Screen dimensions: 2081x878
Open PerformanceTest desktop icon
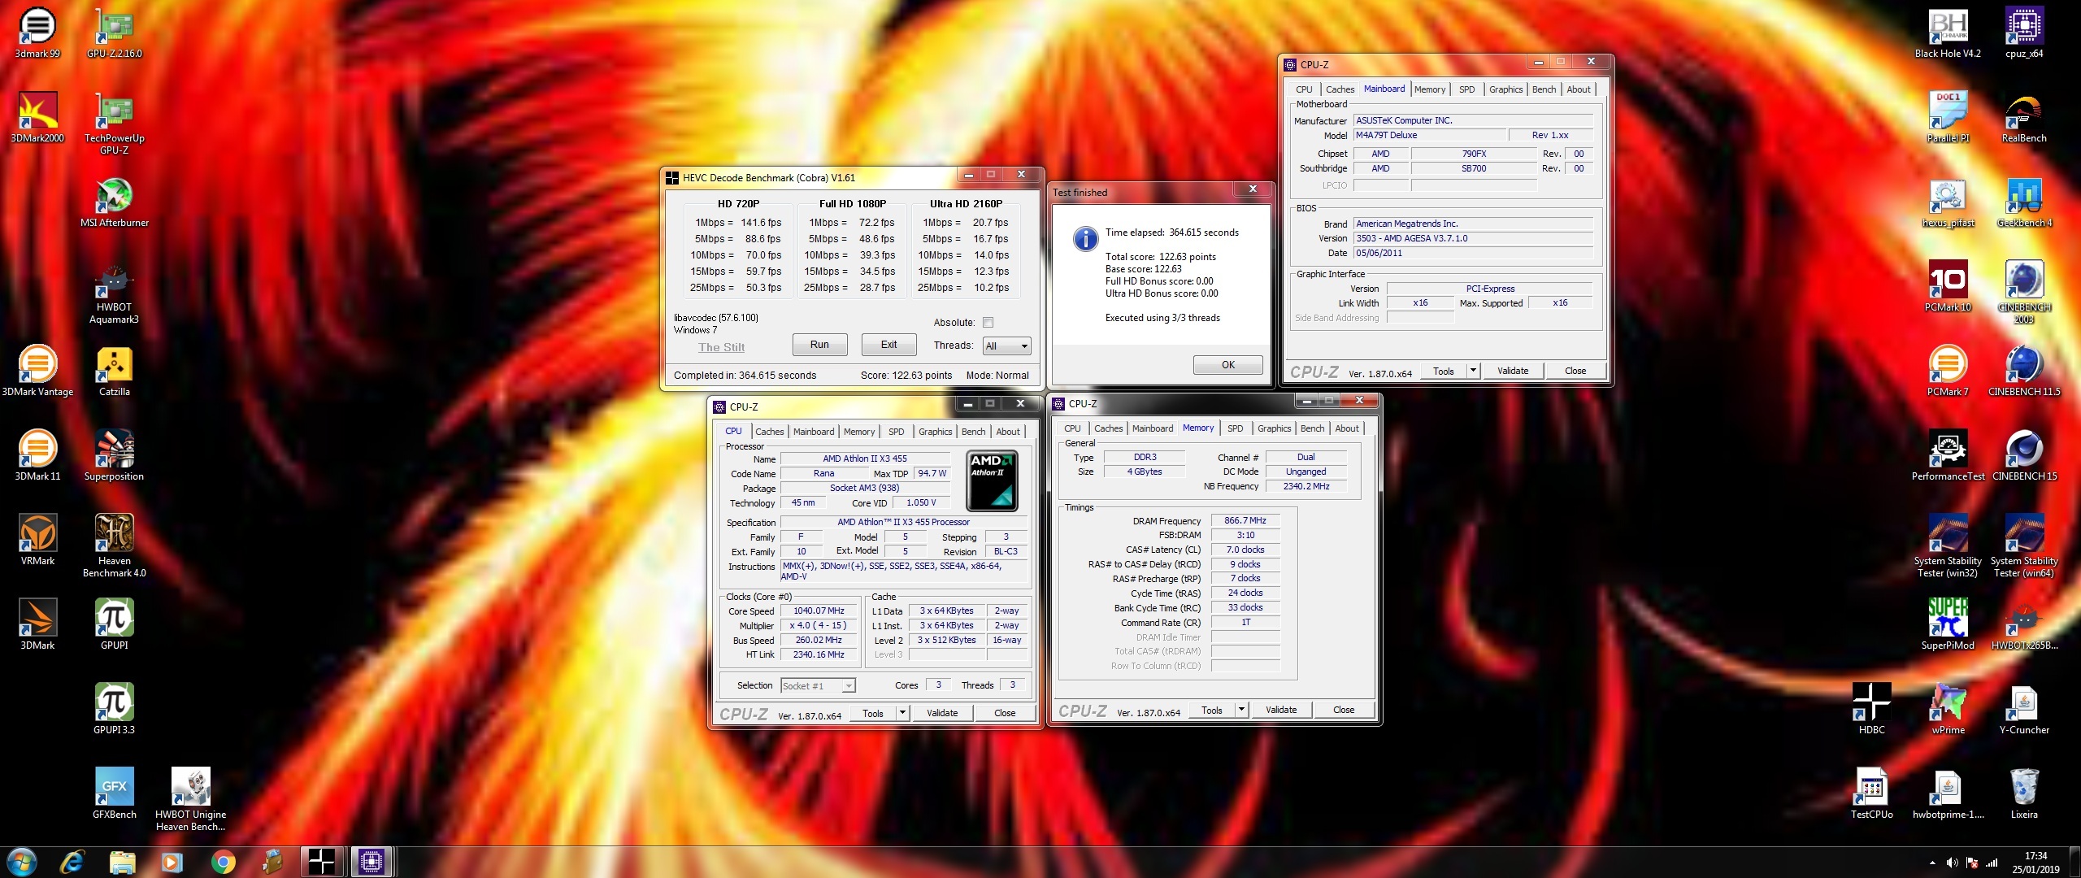tap(1948, 455)
